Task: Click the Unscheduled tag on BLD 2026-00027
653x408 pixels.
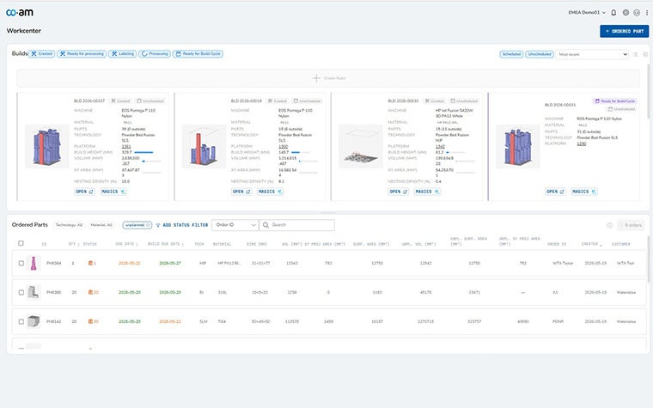Action: coord(150,100)
